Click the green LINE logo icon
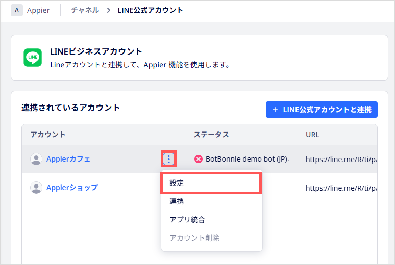The image size is (395, 265). [x=33, y=58]
